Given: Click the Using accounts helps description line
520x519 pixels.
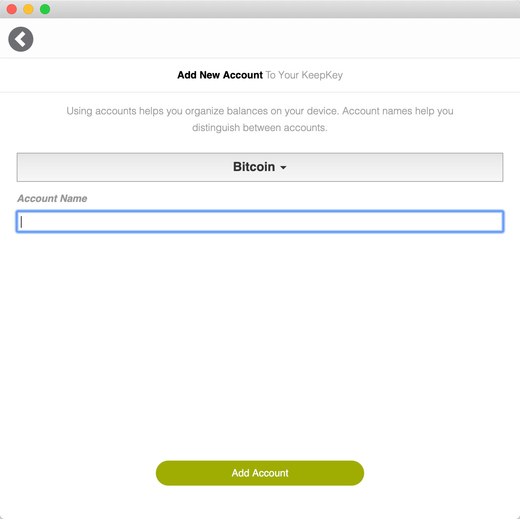Looking at the screenshot, I should pos(260,111).
